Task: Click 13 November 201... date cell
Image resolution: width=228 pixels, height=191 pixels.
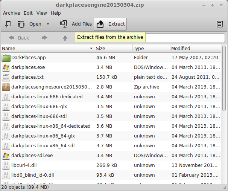Action: click(x=195, y=165)
